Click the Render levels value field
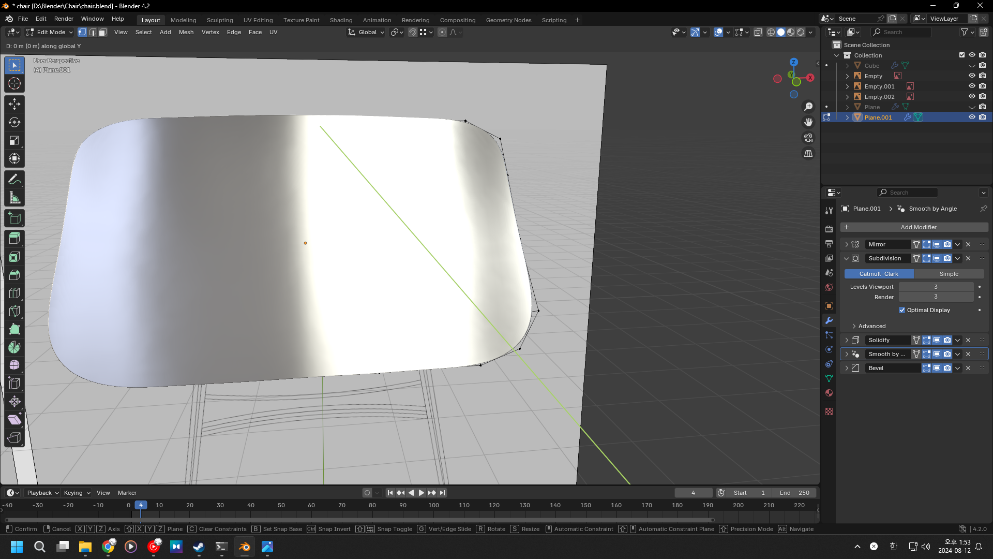 tap(936, 297)
